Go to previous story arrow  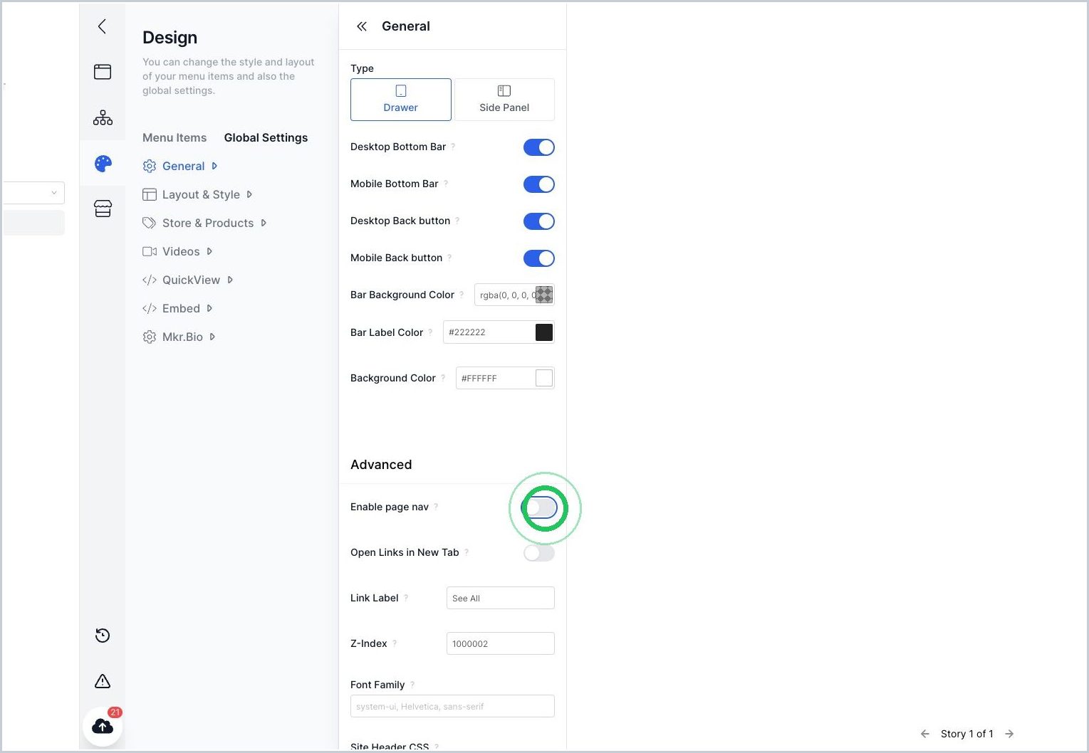(x=925, y=734)
